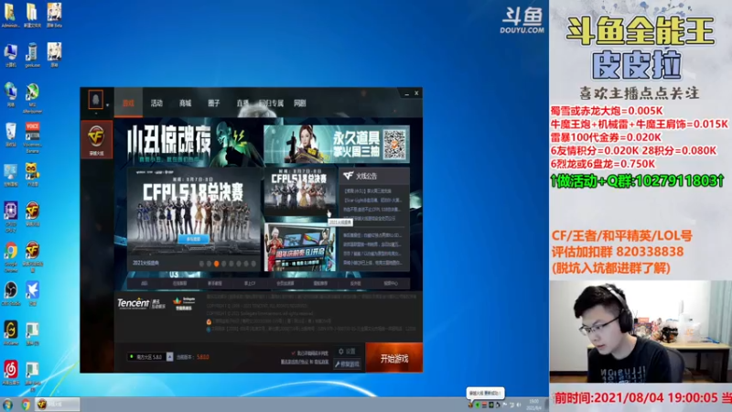Image resolution: width=732 pixels, height=412 pixels.
Task: Click the last link in the bottom quick-link bar
Action: (x=391, y=283)
